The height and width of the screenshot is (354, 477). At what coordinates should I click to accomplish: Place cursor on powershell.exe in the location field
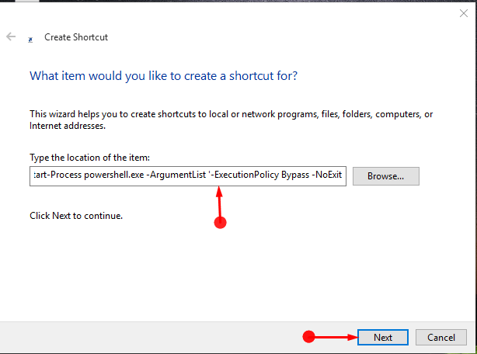113,175
